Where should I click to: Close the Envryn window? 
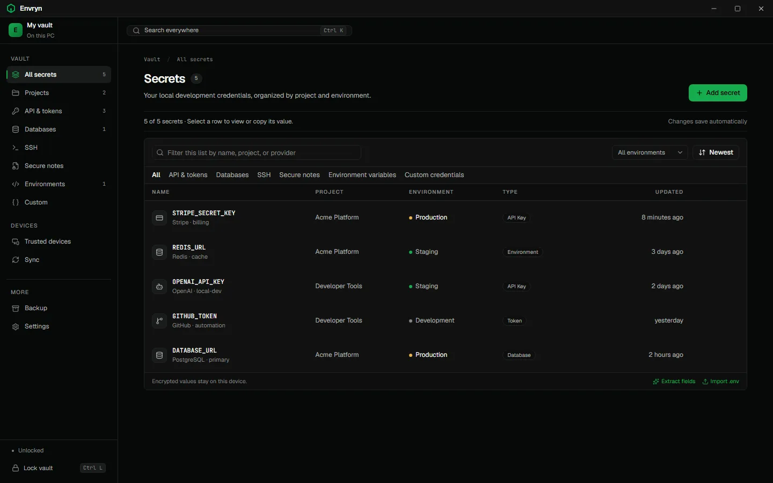761,9
